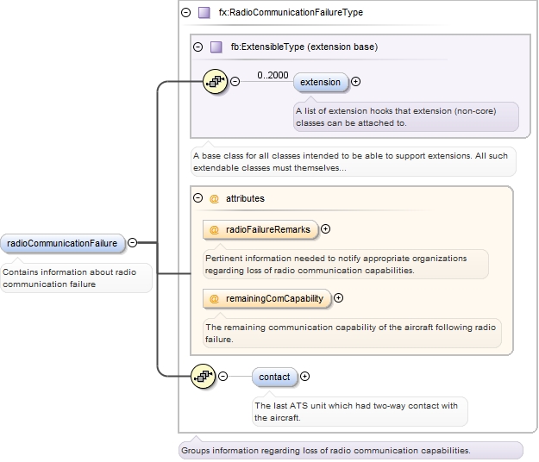Screen dimensions: 539x462
Task: Click the purple fx:RadioCommunicationFailureType type icon
Action: click(204, 13)
